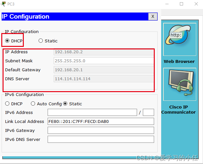
Task: Choose IPv6 DHCP radio option
Action: [7, 104]
